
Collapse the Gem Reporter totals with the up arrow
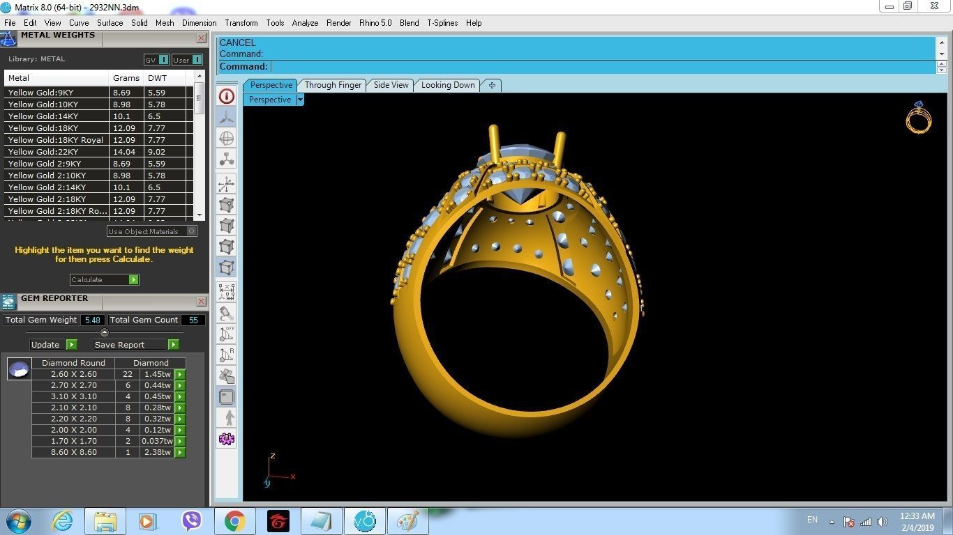tap(105, 332)
